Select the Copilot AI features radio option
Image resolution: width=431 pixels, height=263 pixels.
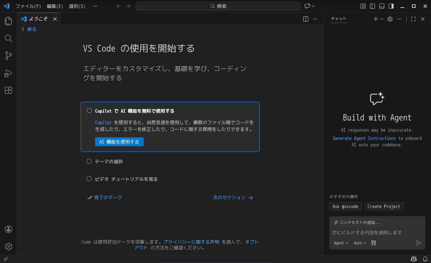tap(89, 111)
